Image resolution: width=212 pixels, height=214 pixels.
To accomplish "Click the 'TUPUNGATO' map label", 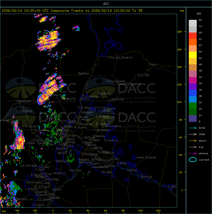I will tap(42, 177).
